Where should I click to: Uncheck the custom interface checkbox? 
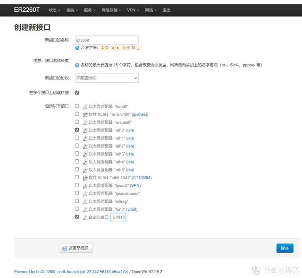tap(77, 217)
